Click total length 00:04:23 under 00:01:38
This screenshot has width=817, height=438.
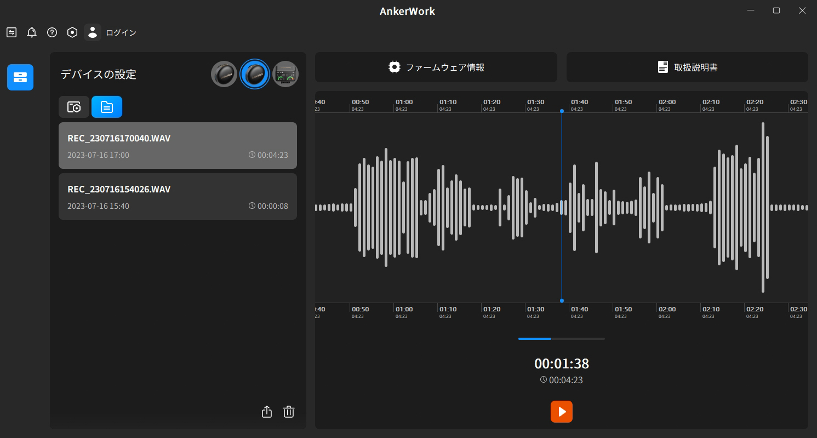[x=562, y=380]
